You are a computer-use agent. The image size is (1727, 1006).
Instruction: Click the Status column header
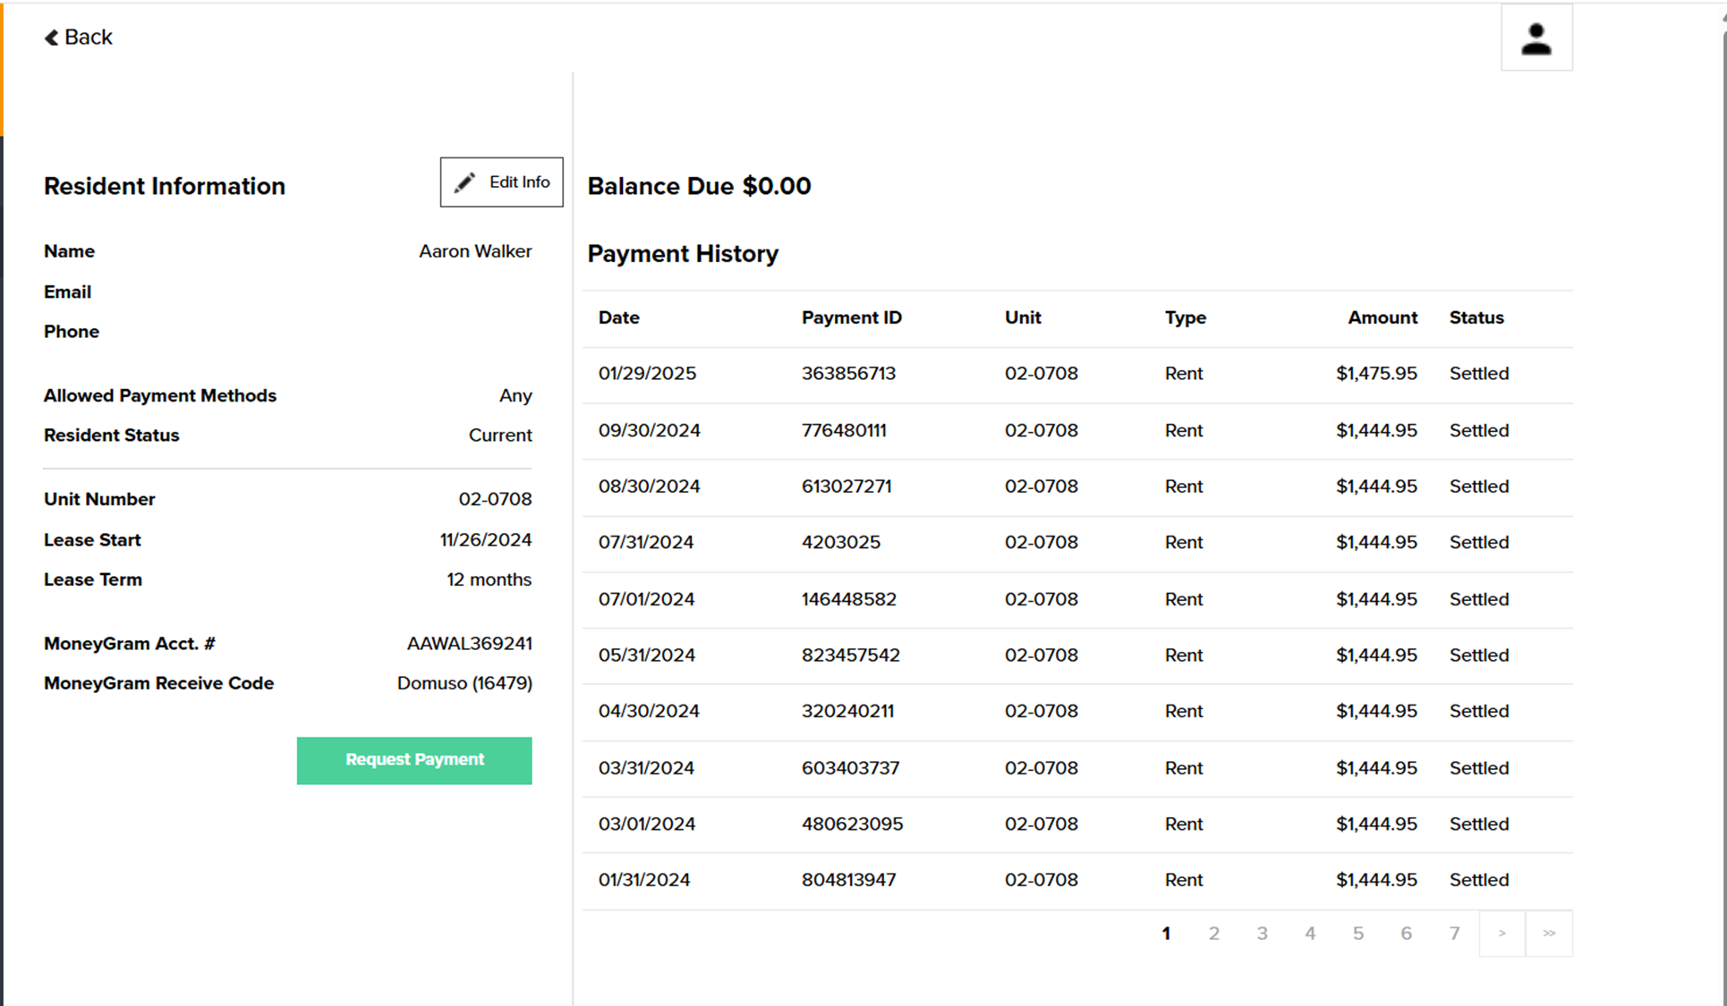[x=1476, y=317]
